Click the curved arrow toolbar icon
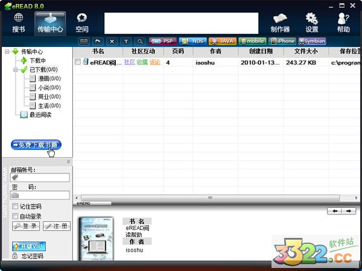The height and width of the screenshot is (271, 362). click(x=98, y=42)
